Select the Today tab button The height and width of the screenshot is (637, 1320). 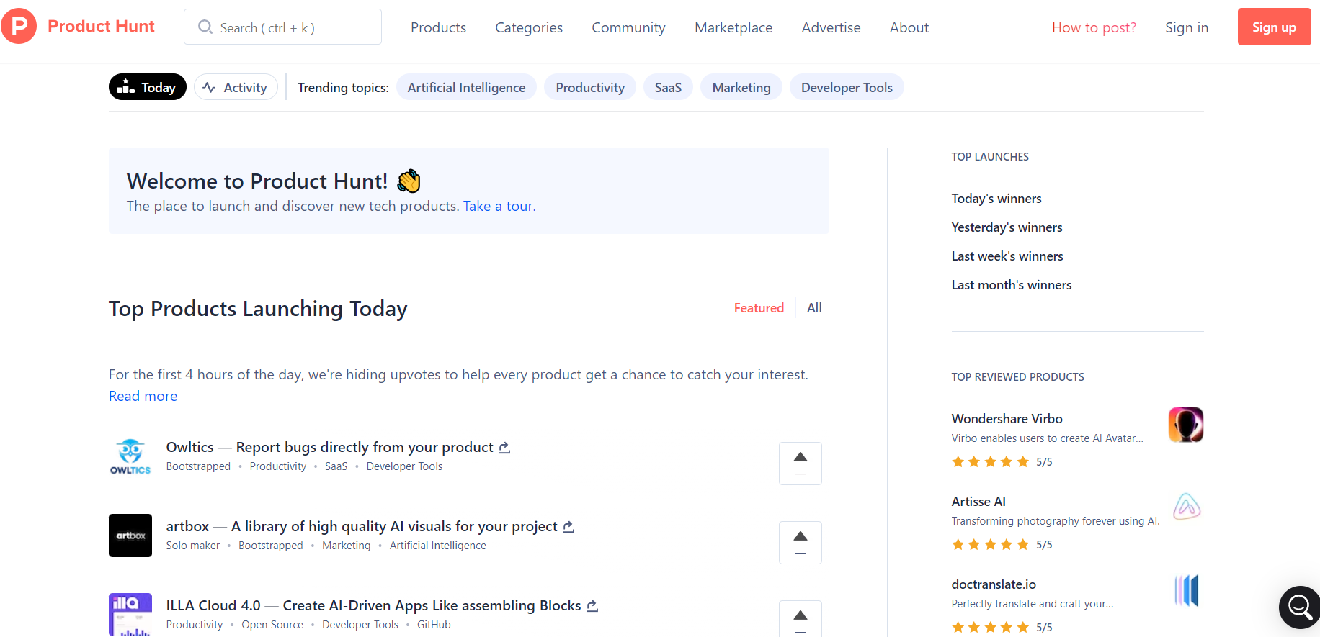(148, 87)
